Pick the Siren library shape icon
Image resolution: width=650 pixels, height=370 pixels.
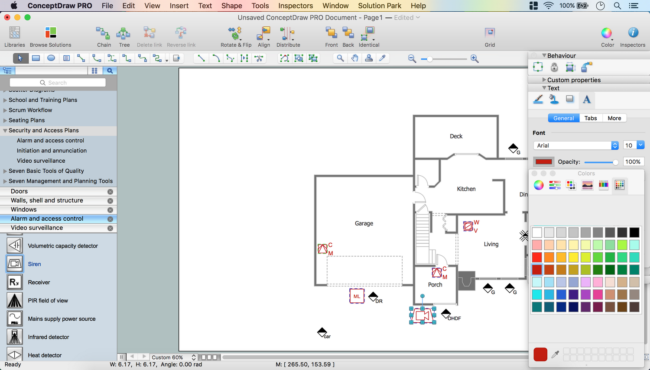pyautogui.click(x=15, y=264)
